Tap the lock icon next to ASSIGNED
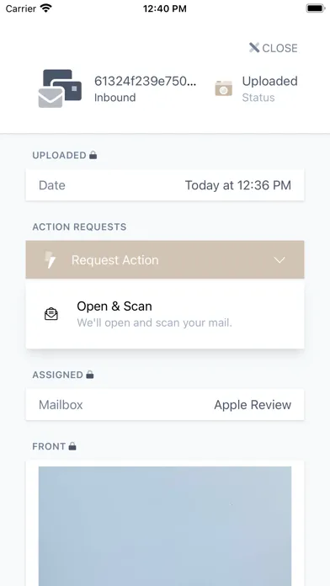 [90, 375]
